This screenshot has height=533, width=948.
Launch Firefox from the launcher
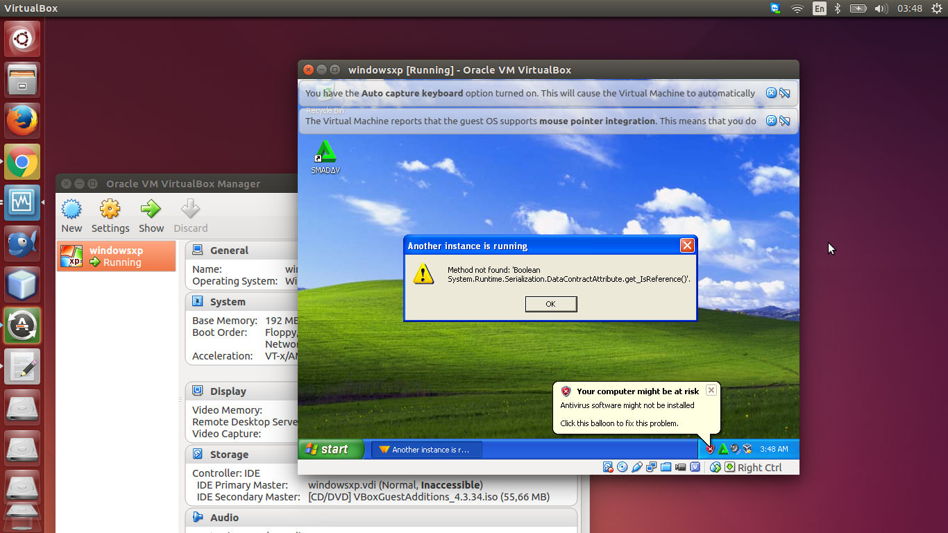[22, 121]
